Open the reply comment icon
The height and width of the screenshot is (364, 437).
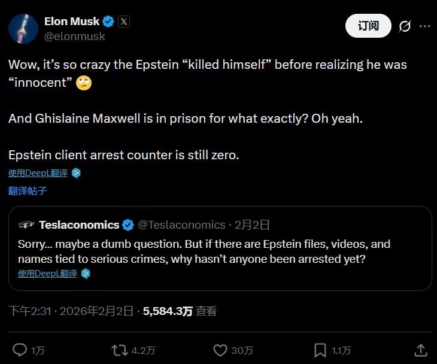[x=20, y=350]
